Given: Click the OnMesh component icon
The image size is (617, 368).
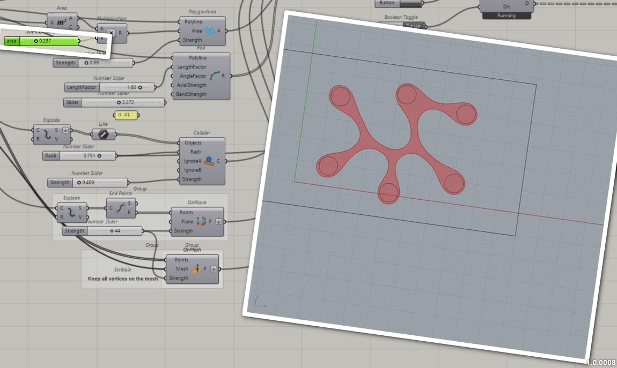Looking at the screenshot, I should pos(196,269).
